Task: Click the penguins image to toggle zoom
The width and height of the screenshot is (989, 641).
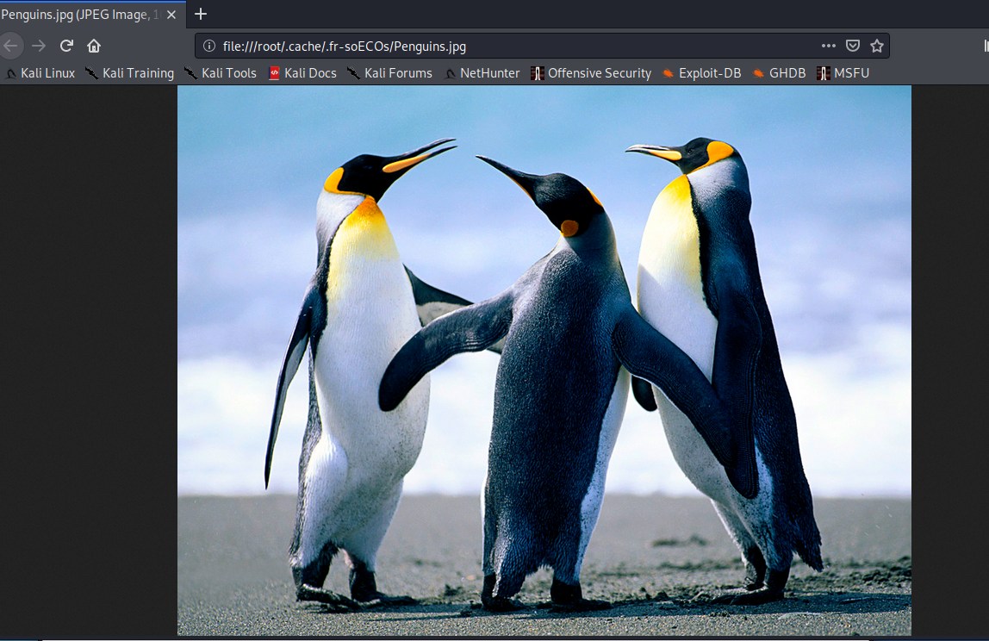Action: 544,360
